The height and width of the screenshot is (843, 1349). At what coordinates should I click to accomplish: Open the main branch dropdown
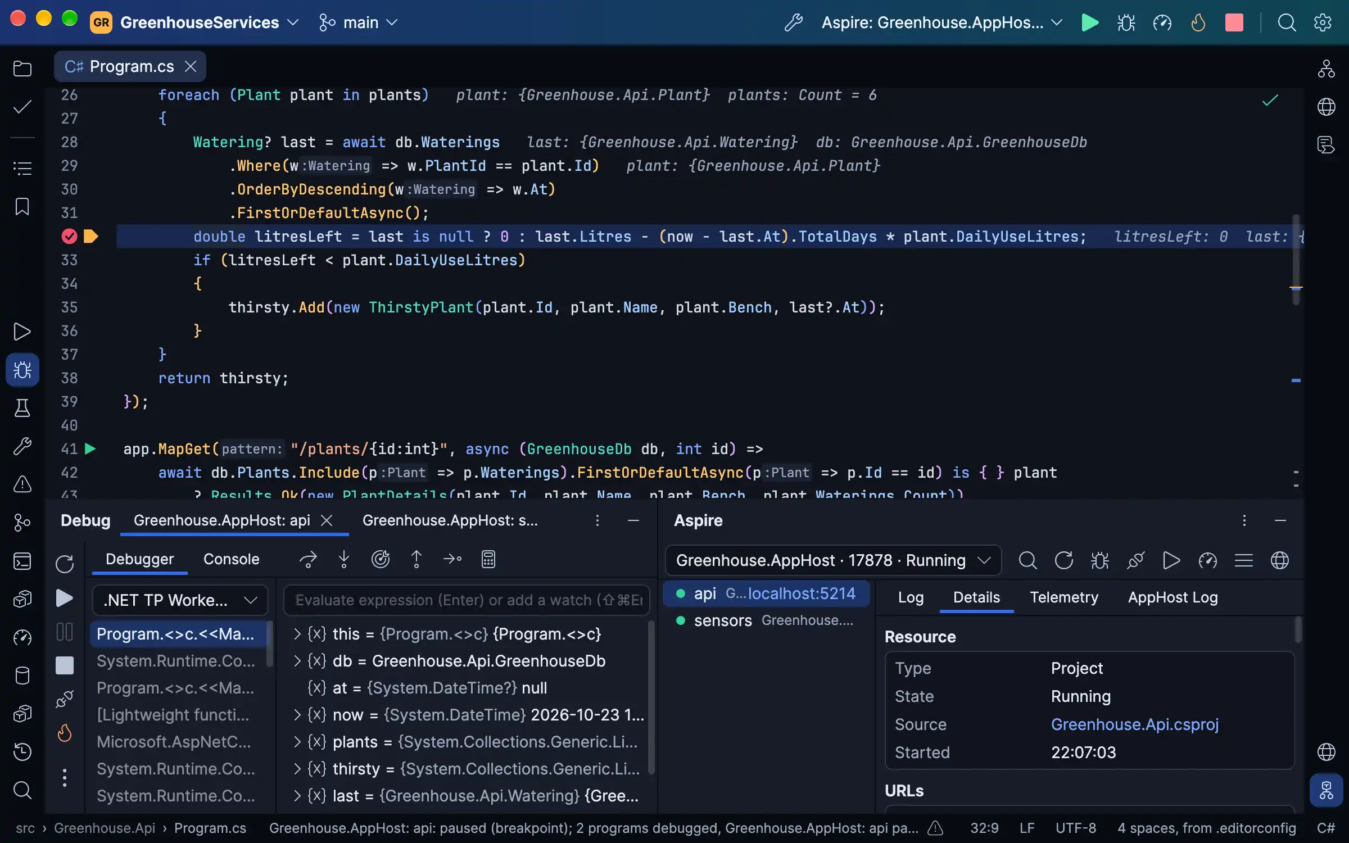[x=359, y=22]
